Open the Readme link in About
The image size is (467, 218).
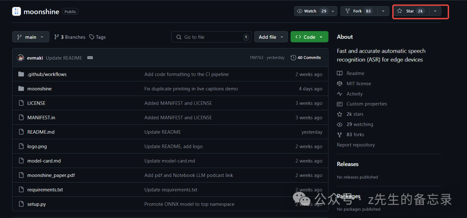point(355,73)
